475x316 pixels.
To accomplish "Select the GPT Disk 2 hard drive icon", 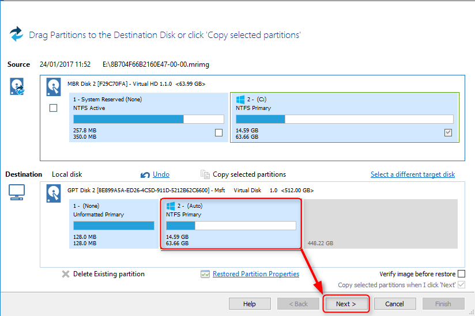I will [x=53, y=193].
